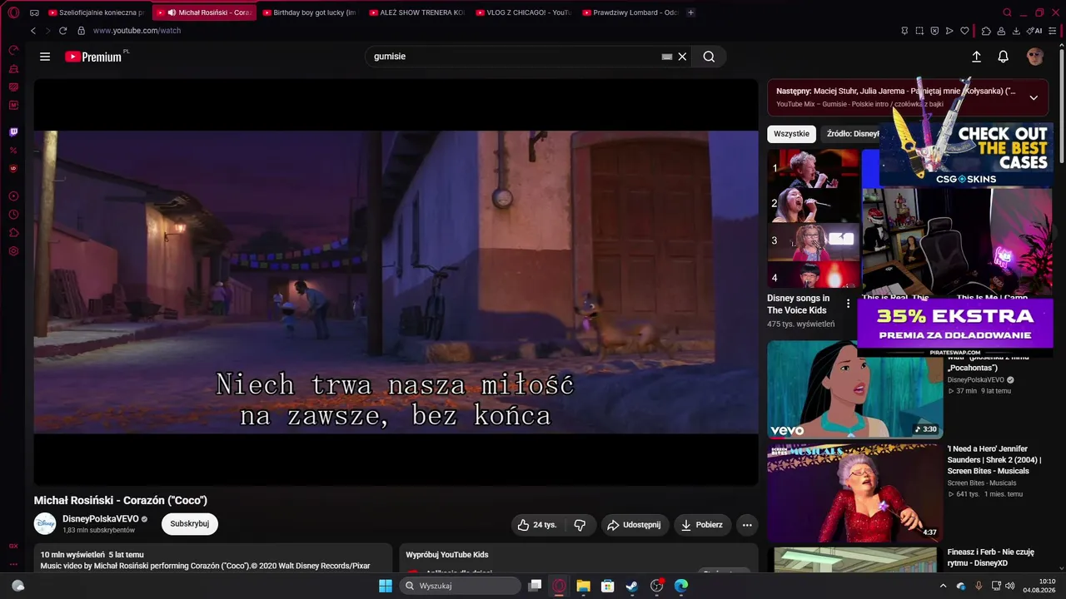Image resolution: width=1066 pixels, height=599 pixels.
Task: Expand the 'Następny' playlist panel
Action: pos(1034,97)
